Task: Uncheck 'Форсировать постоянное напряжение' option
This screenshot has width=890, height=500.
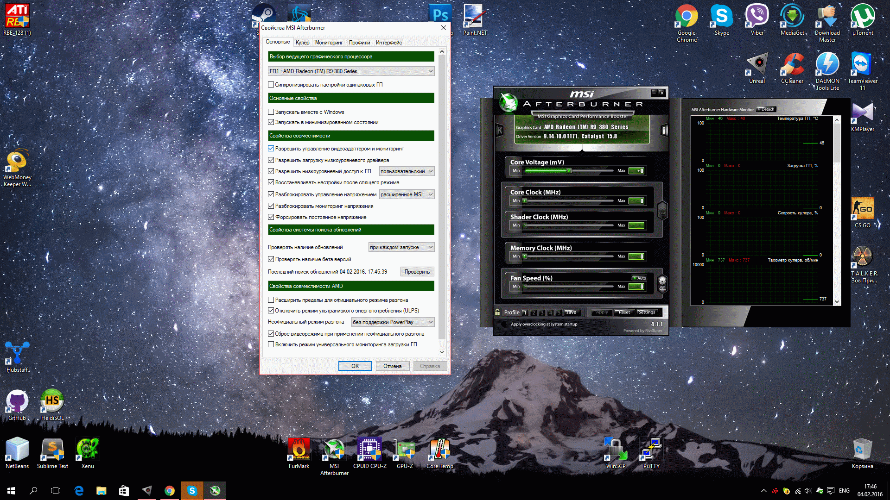Action: pos(271,217)
